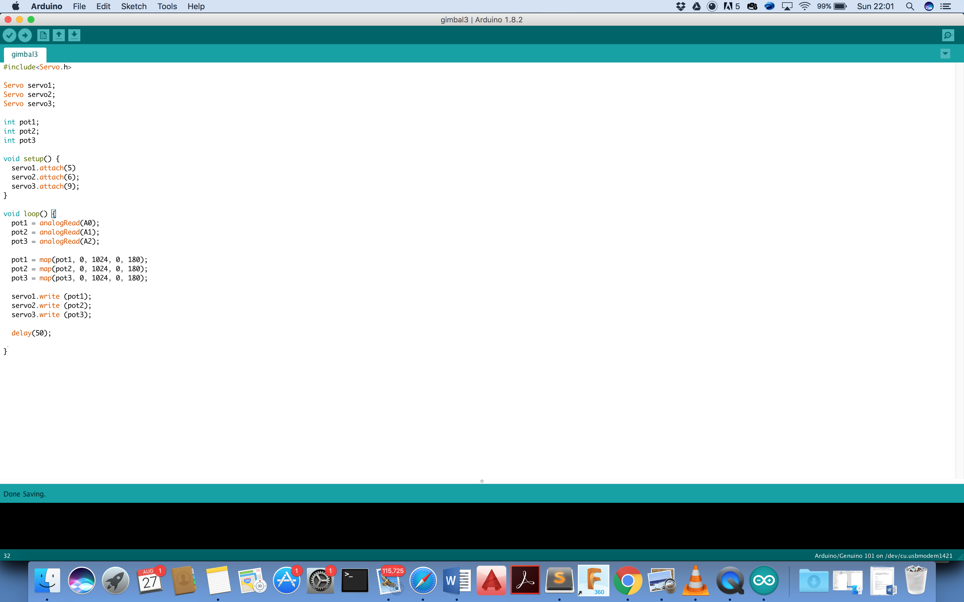This screenshot has height=602, width=964.
Task: Open Finder from the Dock
Action: click(47, 580)
